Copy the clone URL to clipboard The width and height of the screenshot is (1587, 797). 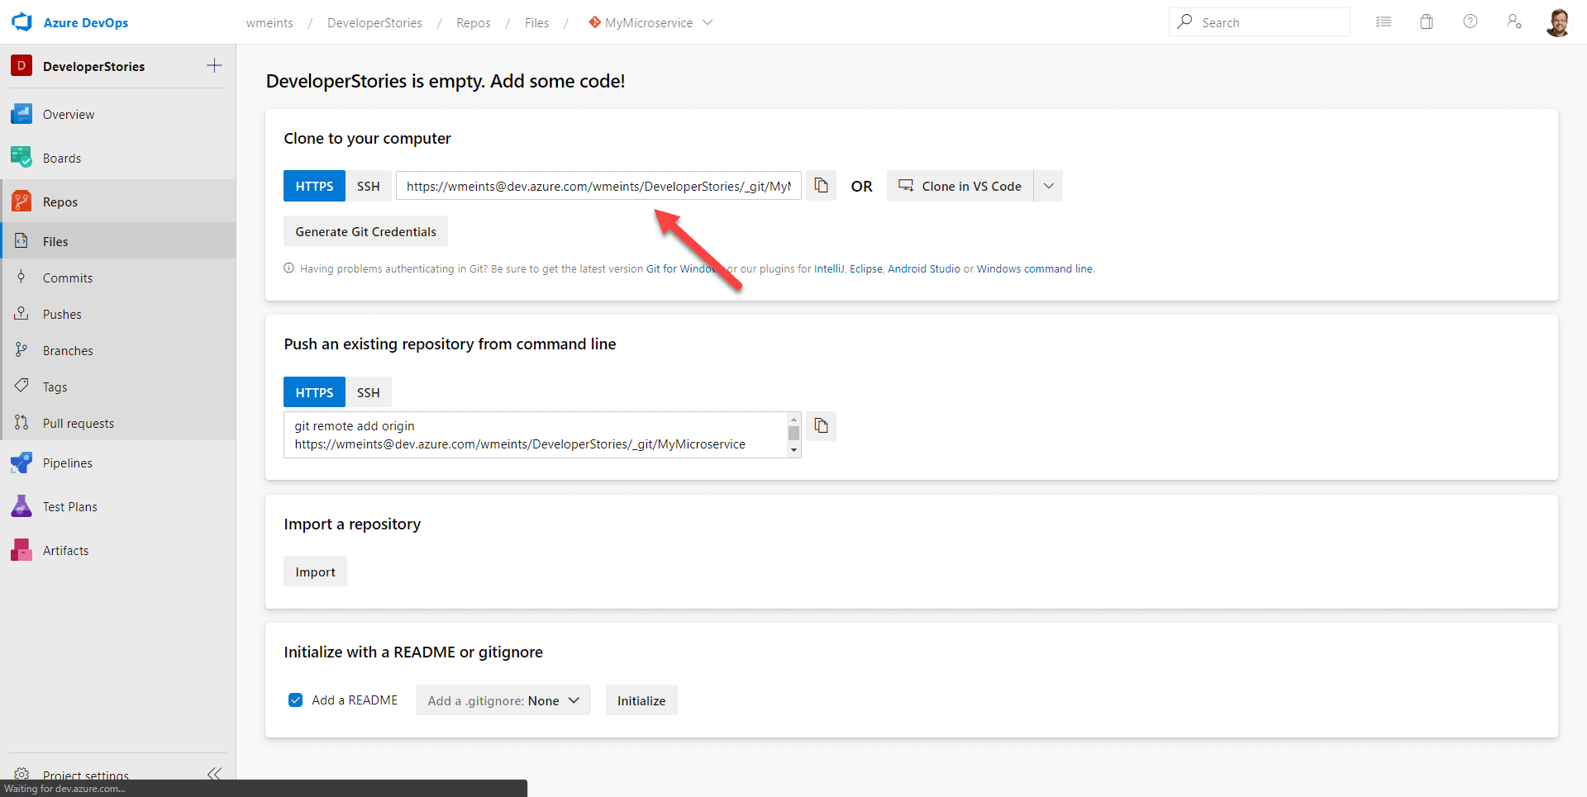(821, 186)
